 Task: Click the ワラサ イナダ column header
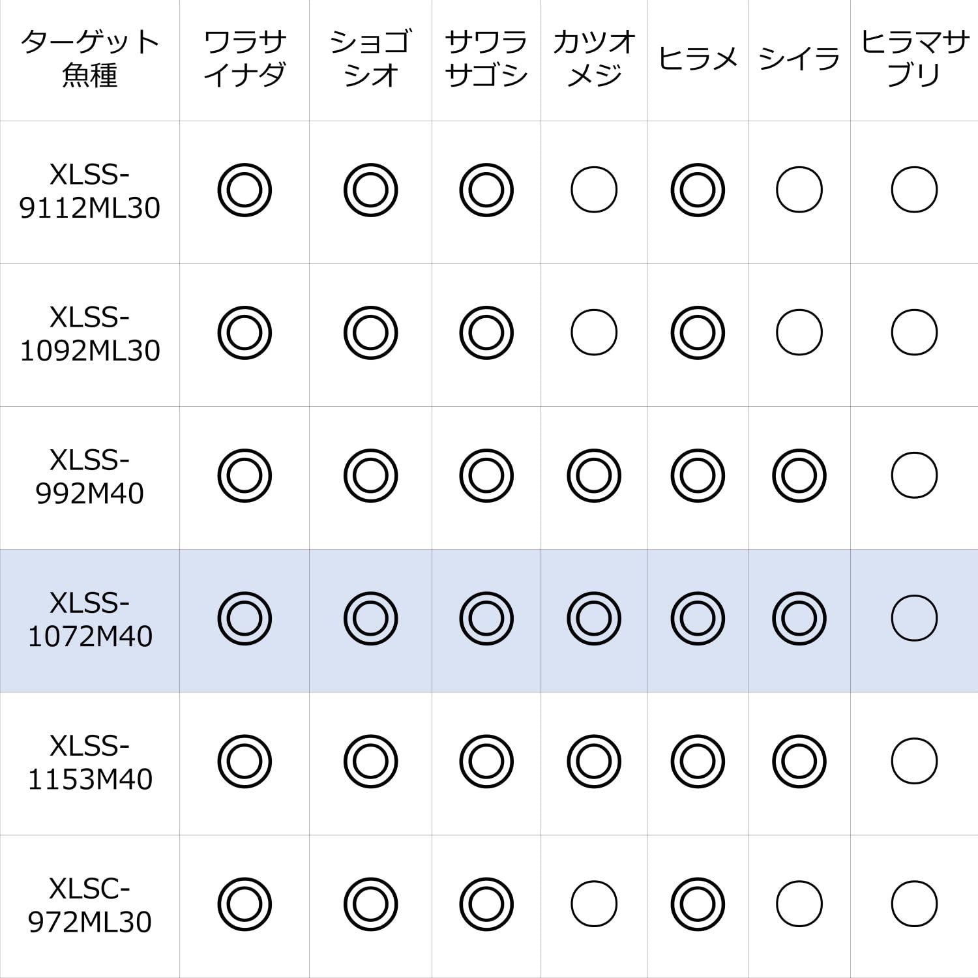click(x=244, y=59)
